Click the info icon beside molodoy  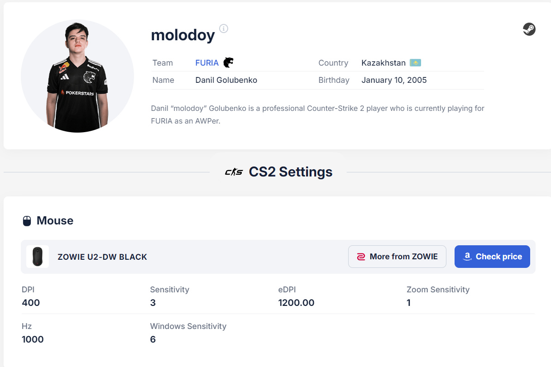224,29
